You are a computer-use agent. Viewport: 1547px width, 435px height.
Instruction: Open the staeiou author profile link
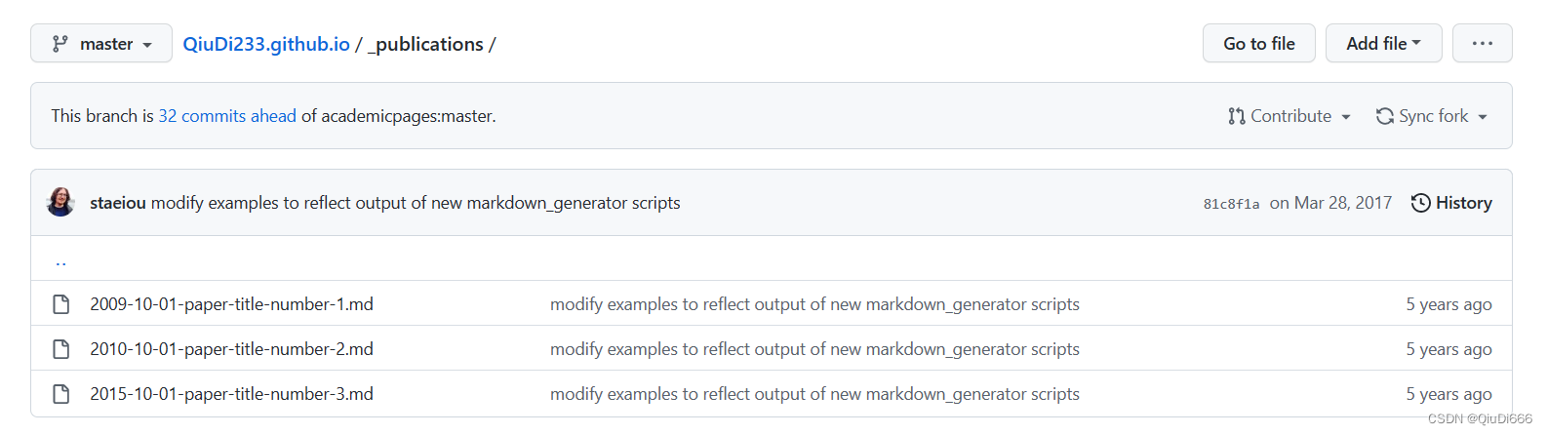pyautogui.click(x=118, y=203)
